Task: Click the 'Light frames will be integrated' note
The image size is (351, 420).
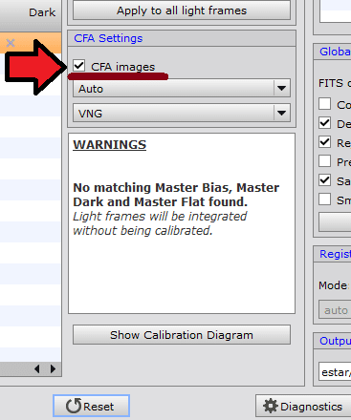Action: point(160,223)
